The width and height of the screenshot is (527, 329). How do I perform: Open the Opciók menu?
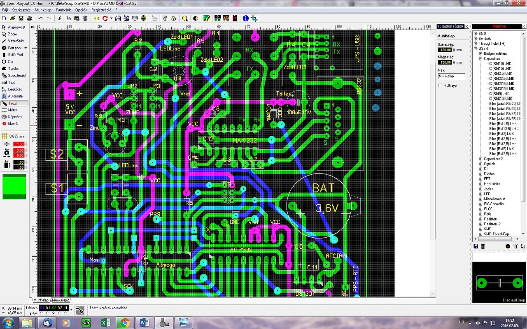[81, 9]
